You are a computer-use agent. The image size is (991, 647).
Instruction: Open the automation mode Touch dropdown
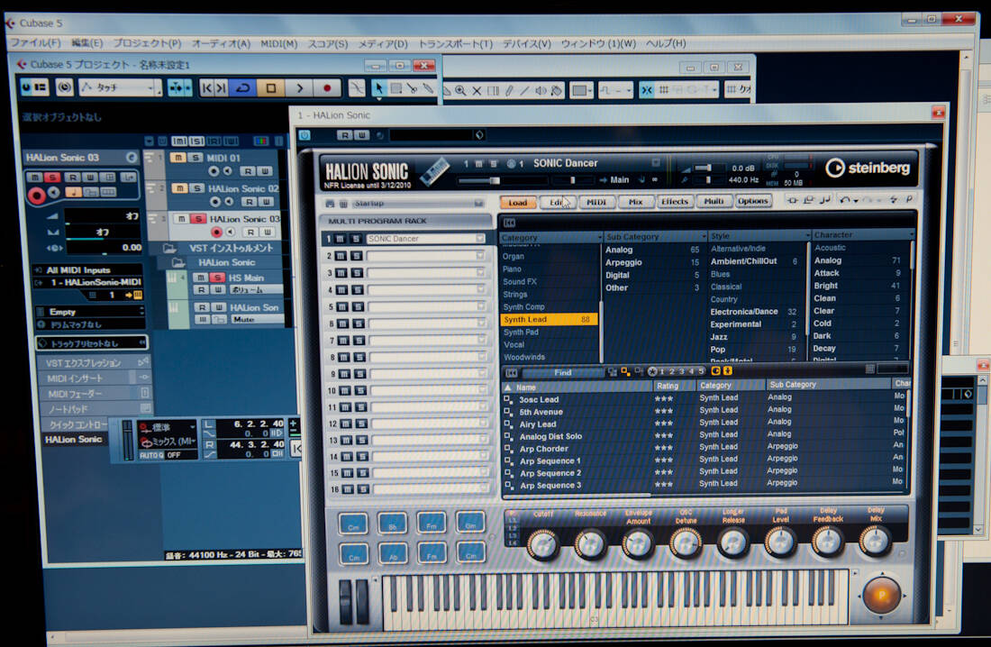click(120, 87)
